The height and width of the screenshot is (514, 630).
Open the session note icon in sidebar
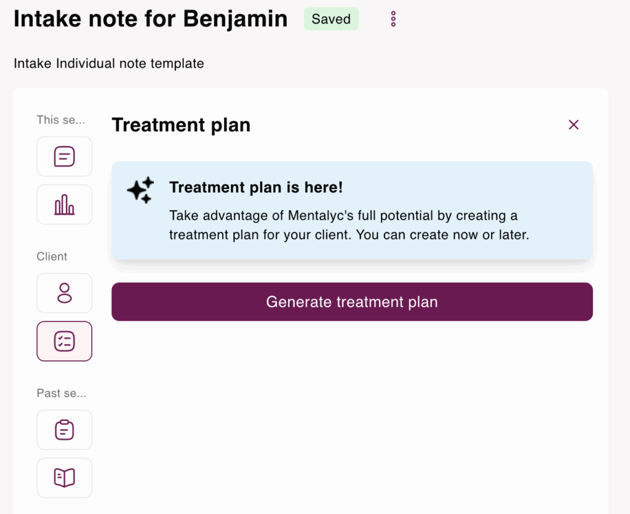click(65, 156)
